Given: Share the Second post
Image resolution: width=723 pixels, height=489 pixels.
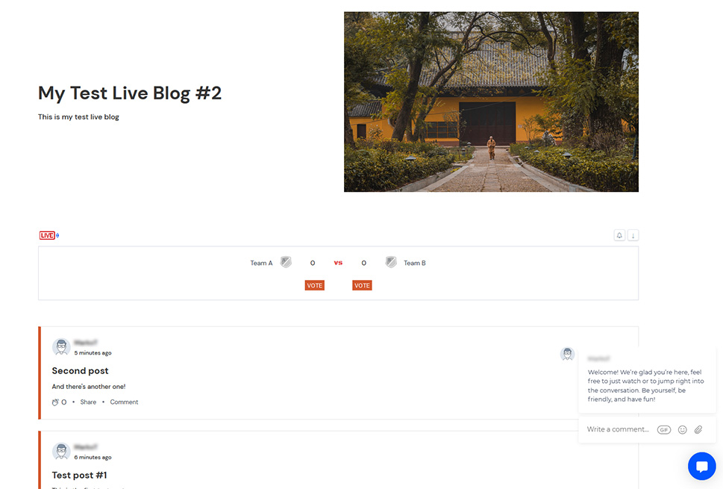Looking at the screenshot, I should click(x=88, y=402).
